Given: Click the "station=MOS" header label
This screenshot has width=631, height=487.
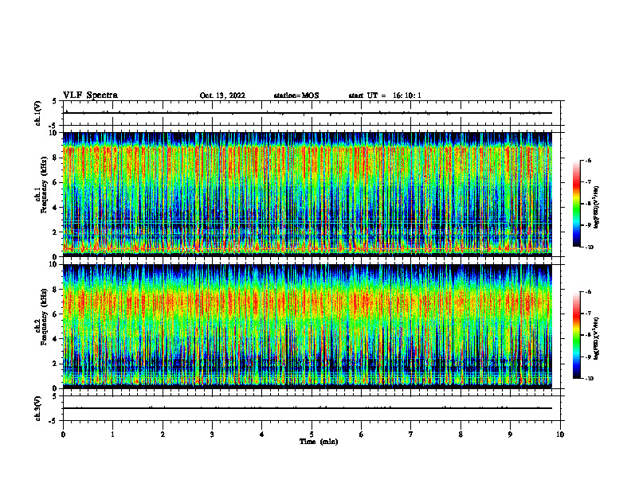Looking at the screenshot, I should pyautogui.click(x=296, y=95).
